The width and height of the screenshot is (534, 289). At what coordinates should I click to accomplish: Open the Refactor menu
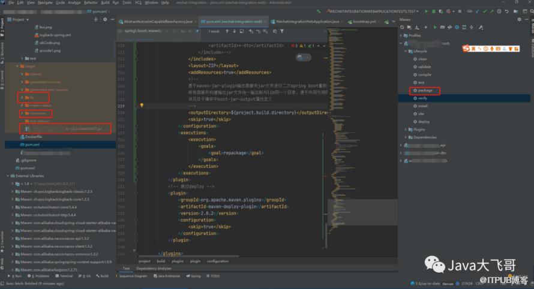tap(91, 2)
